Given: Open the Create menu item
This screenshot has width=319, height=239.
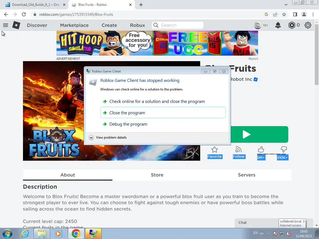Looking at the screenshot, I should point(109,25).
